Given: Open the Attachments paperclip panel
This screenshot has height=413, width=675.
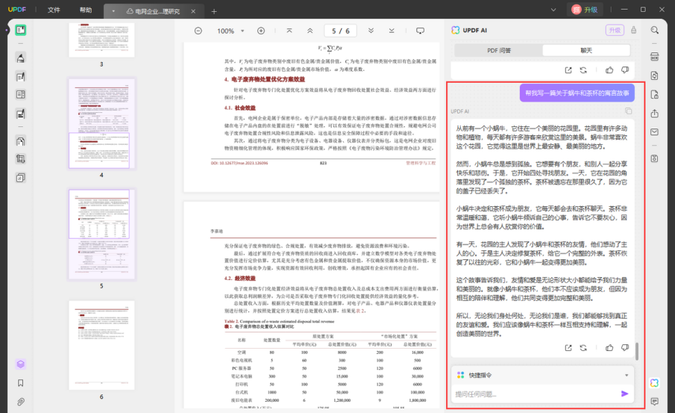Looking at the screenshot, I should pos(21,402).
